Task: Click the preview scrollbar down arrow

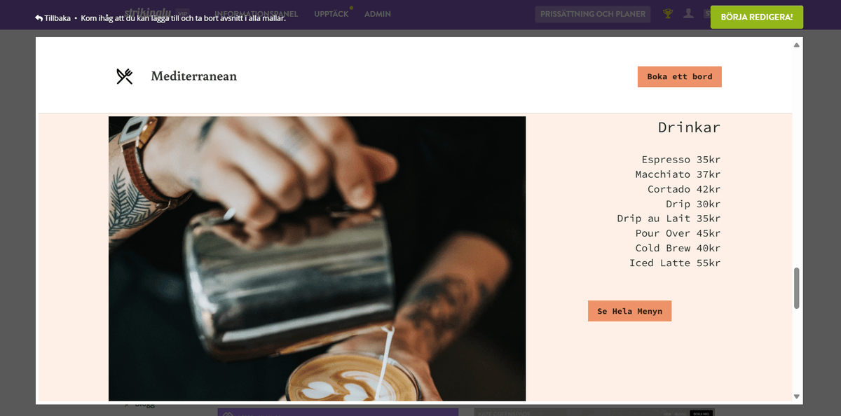Action: click(796, 396)
